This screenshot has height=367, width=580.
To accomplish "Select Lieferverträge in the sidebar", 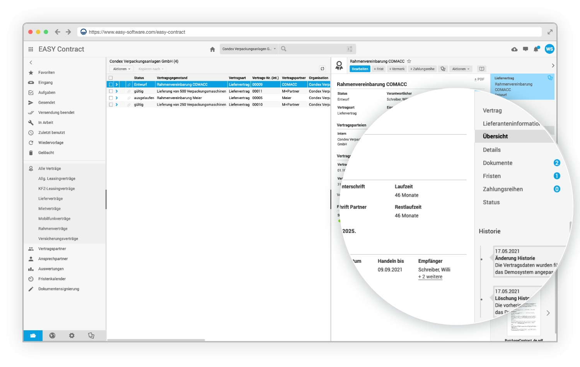I will coord(50,199).
